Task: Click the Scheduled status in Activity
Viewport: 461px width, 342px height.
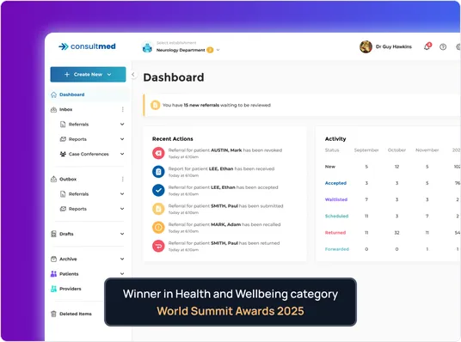Action: click(x=336, y=216)
